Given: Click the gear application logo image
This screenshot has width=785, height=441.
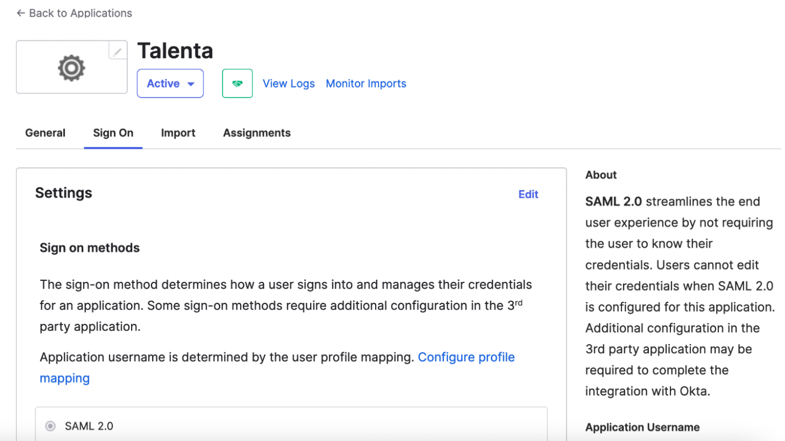Looking at the screenshot, I should (x=71, y=68).
